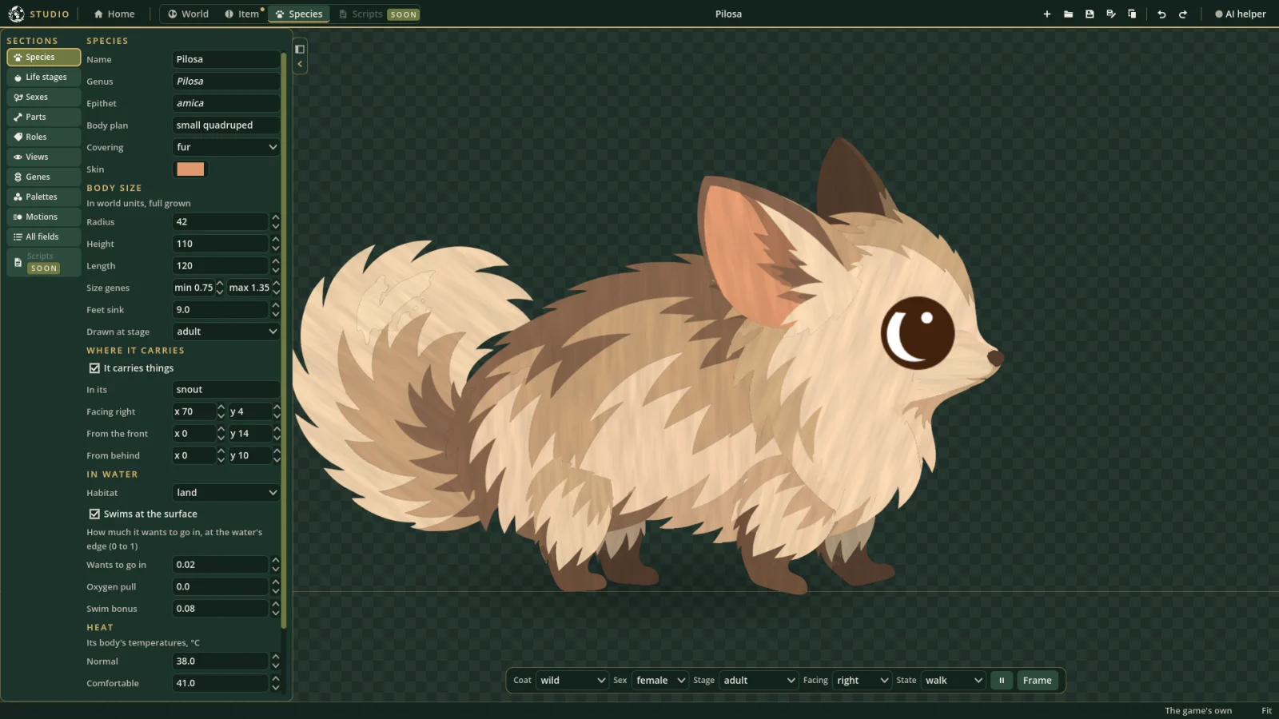Go to the Home tab
This screenshot has width=1279, height=719.
(x=114, y=14)
